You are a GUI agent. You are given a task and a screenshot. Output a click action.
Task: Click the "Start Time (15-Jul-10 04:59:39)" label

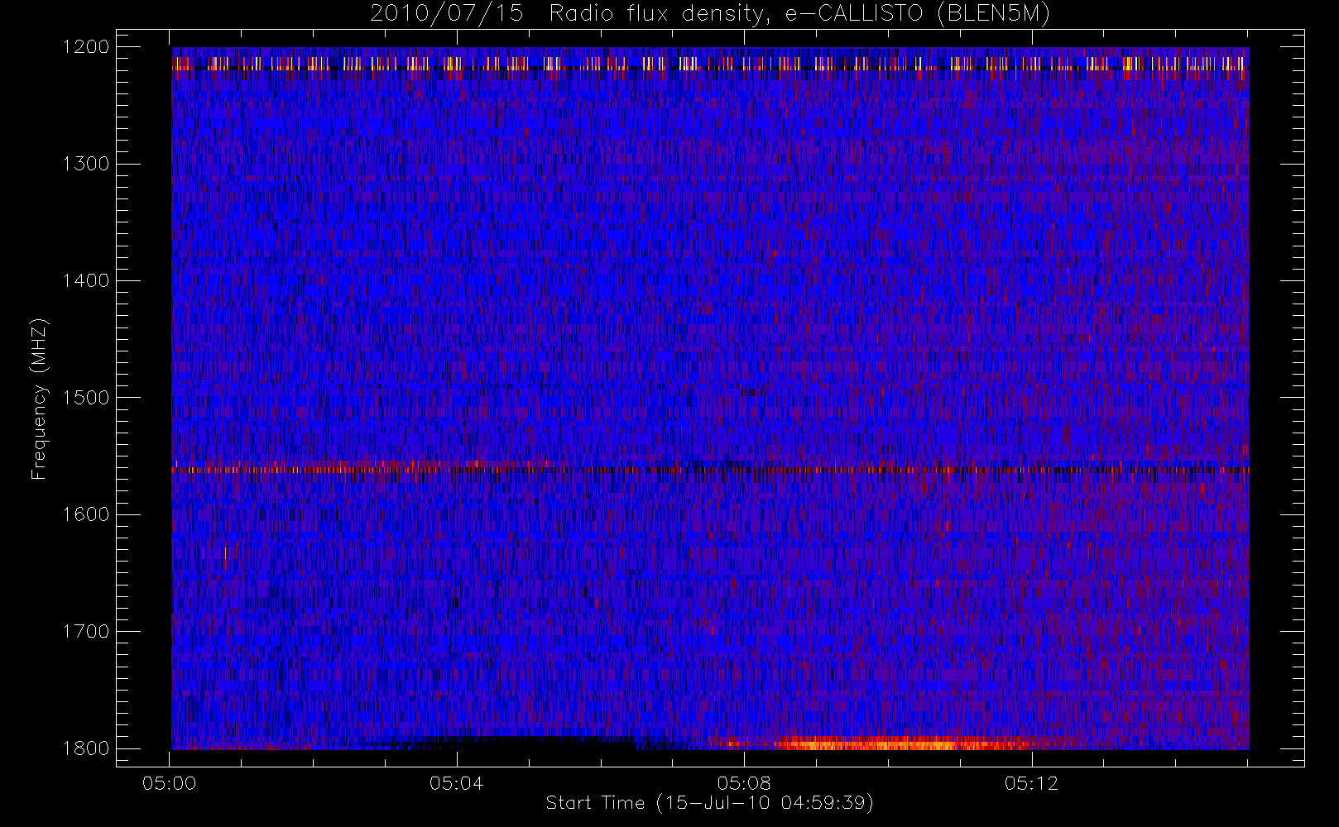pos(710,802)
